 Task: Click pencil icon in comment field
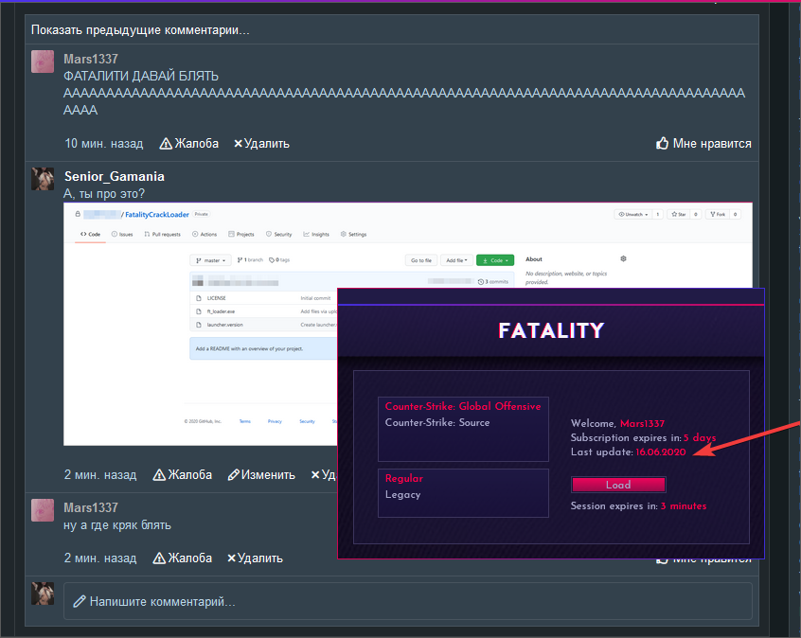[80, 601]
